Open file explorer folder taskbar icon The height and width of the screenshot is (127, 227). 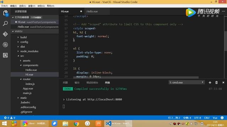(x=65, y=123)
